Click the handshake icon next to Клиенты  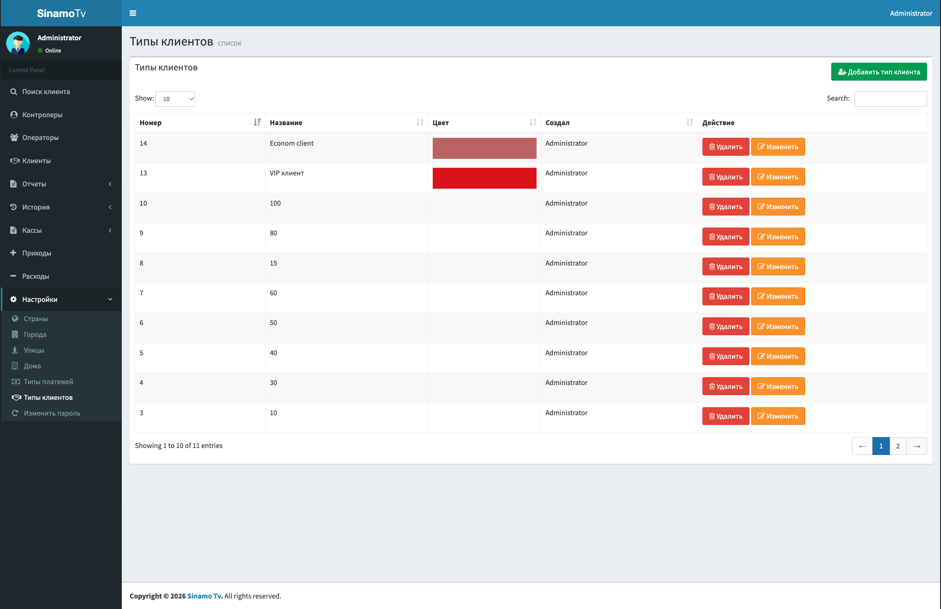pos(14,161)
